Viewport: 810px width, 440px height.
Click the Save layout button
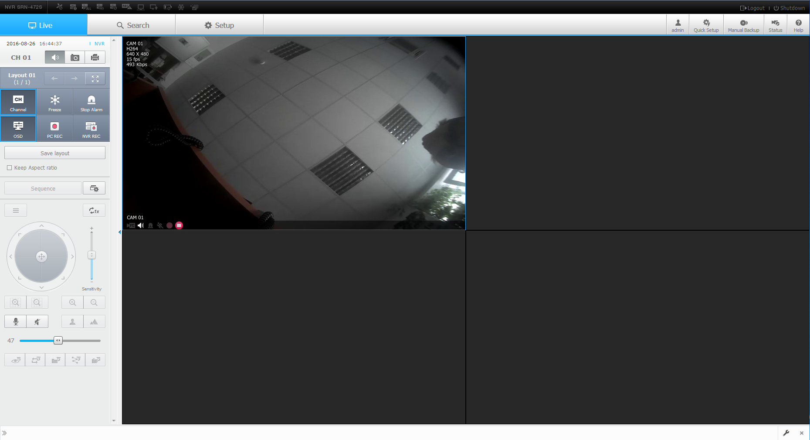55,153
